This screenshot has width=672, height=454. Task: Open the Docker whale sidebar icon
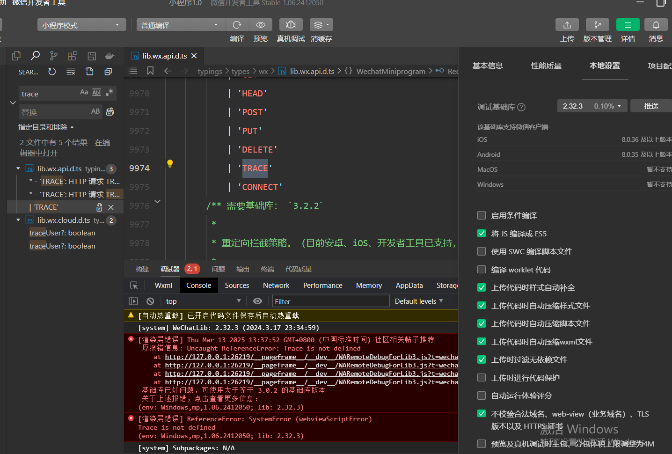click(110, 56)
